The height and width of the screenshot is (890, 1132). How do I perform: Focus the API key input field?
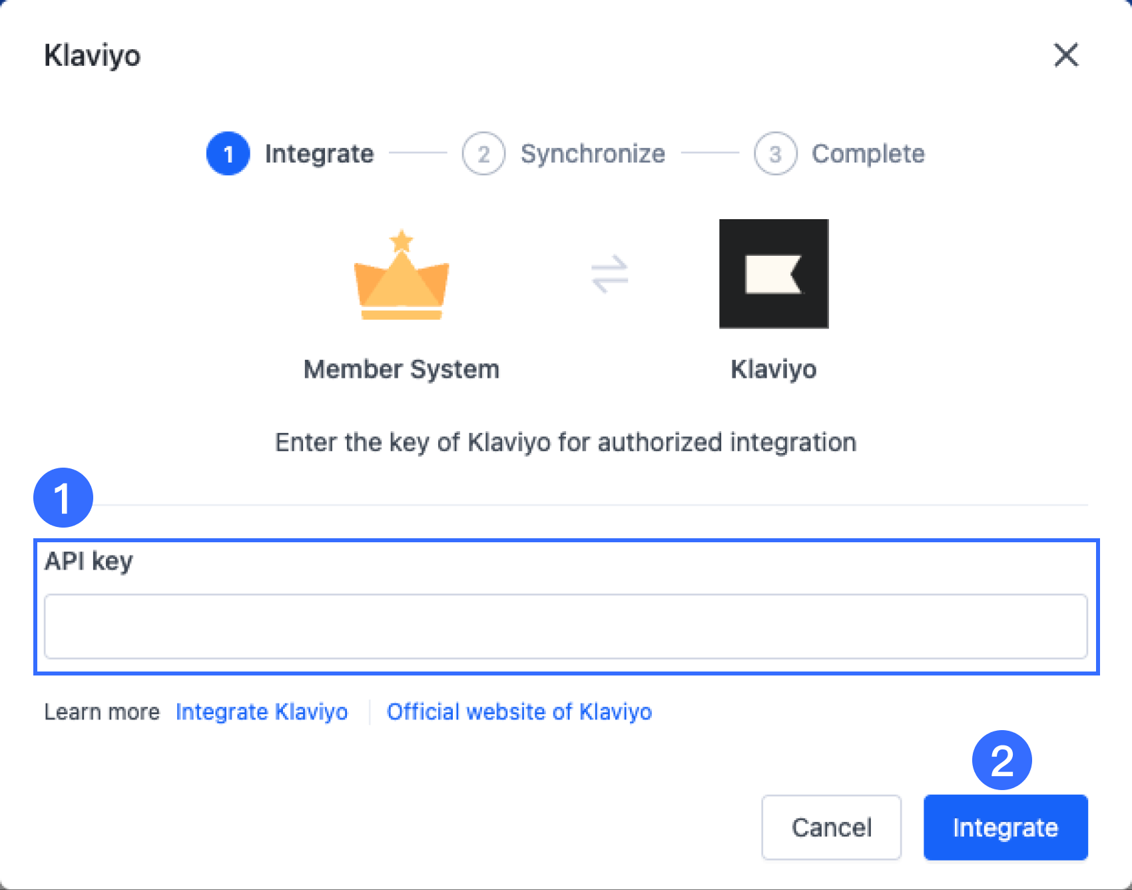click(x=566, y=627)
